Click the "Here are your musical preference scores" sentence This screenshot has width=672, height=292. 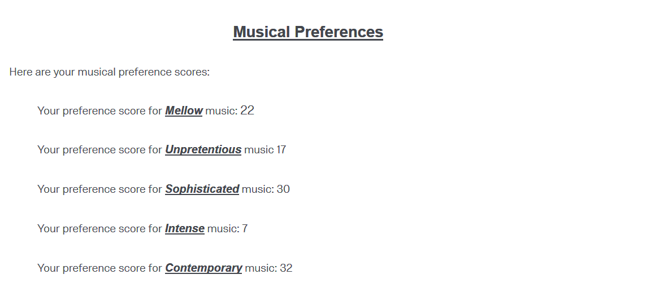click(x=110, y=72)
